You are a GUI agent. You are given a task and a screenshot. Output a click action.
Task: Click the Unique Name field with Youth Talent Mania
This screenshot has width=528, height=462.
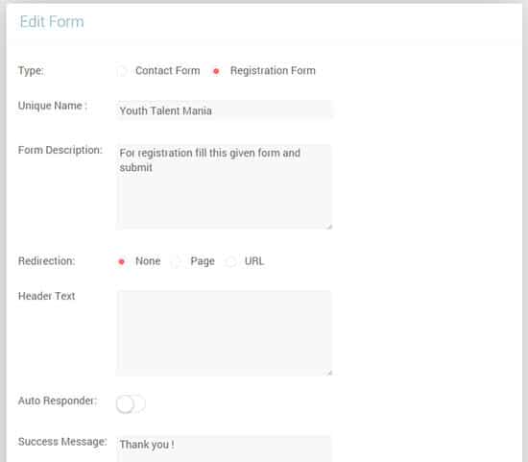224,109
